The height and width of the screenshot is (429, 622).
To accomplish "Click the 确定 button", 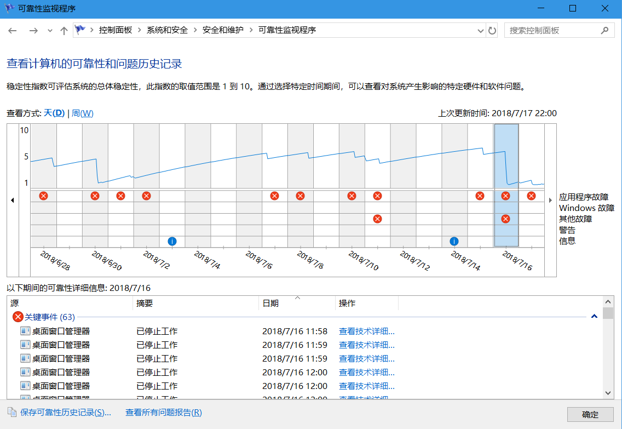I will pyautogui.click(x=590, y=415).
